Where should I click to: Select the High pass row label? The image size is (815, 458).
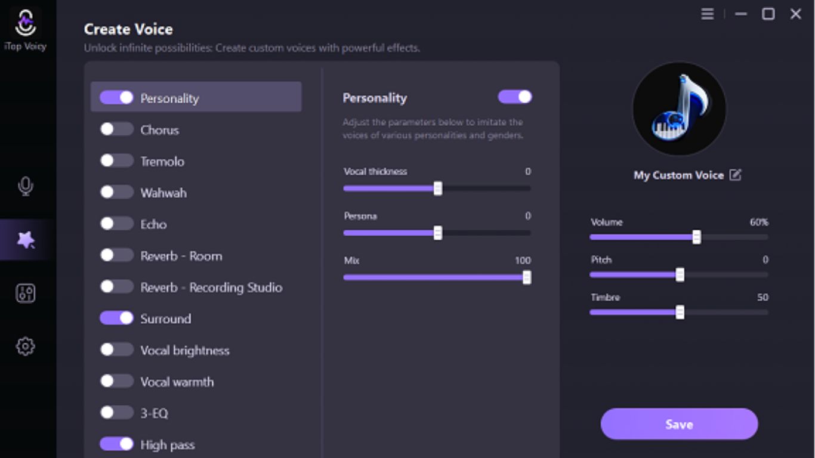click(168, 445)
